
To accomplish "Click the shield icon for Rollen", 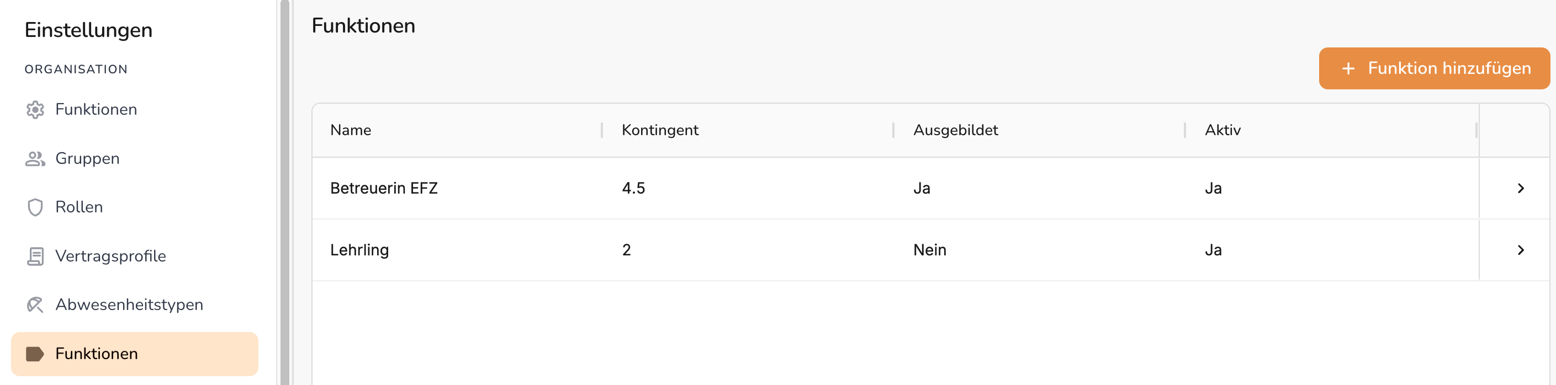I will click(35, 207).
